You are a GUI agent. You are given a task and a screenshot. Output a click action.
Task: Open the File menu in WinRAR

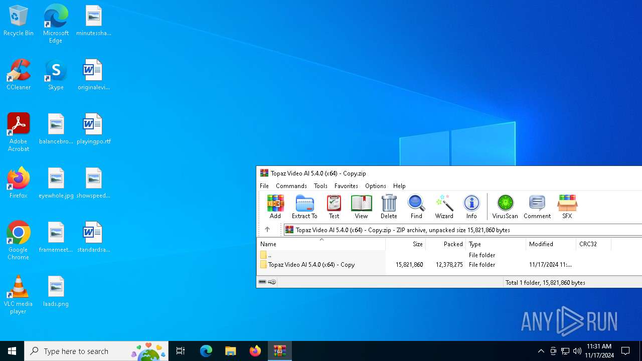click(264, 186)
